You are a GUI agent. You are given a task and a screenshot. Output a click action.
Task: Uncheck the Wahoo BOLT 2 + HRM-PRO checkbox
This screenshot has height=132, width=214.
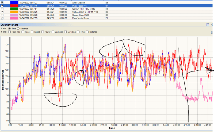[2, 12]
